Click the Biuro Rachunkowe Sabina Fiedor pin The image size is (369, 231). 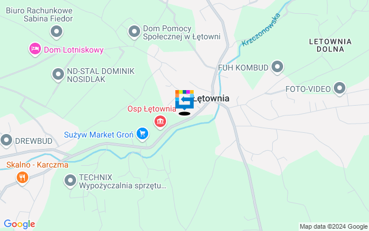[57, 32]
